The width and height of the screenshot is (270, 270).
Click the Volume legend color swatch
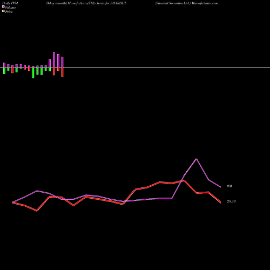coord(3,7)
